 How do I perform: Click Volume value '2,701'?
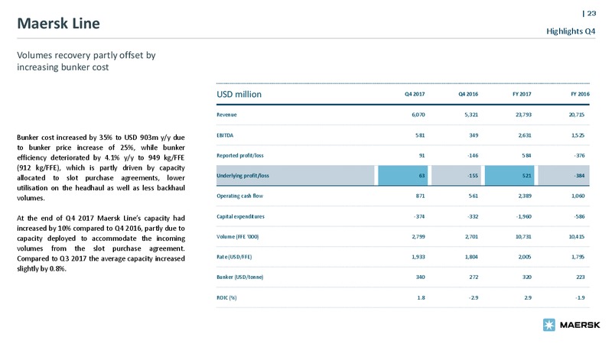coord(471,237)
